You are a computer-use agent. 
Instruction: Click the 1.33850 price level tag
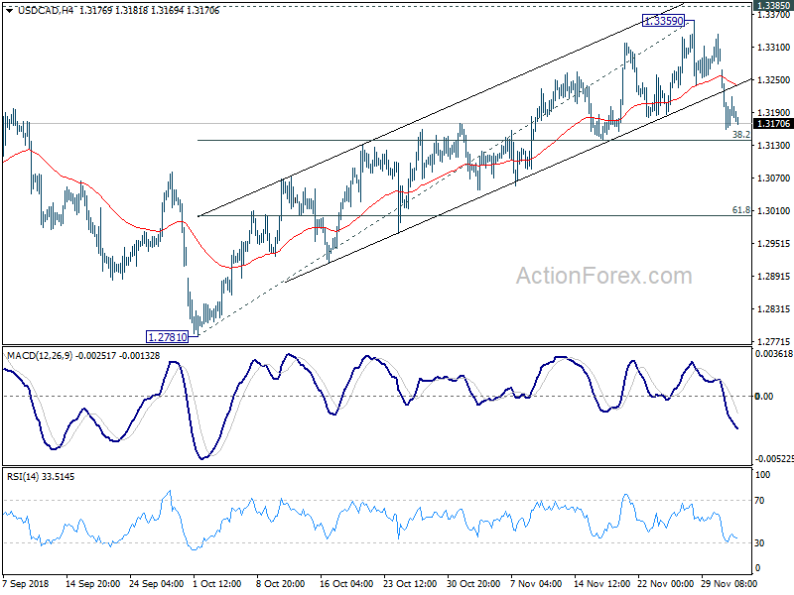point(773,6)
